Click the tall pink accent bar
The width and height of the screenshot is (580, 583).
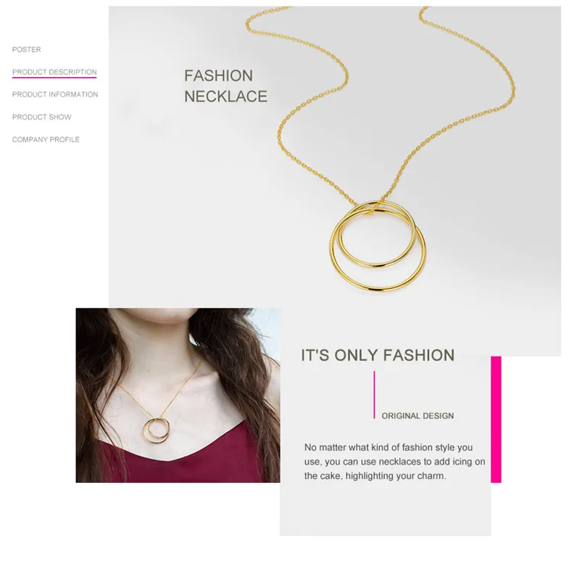coord(496,420)
